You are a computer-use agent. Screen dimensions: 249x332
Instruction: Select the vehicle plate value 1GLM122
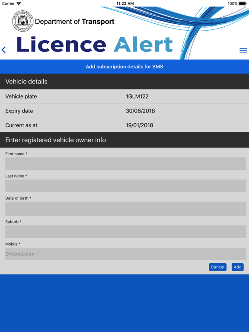coord(137,96)
